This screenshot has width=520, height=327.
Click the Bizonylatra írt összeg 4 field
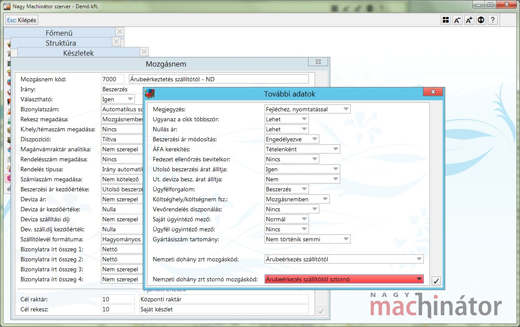[122, 279]
